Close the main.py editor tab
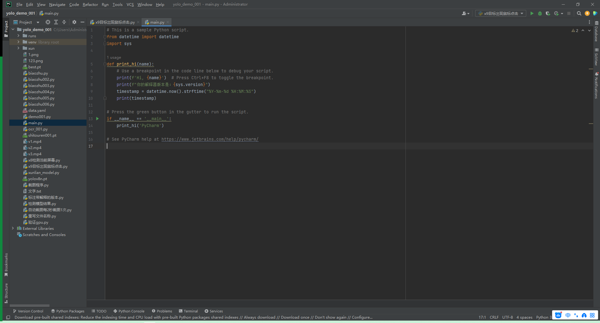 click(168, 22)
